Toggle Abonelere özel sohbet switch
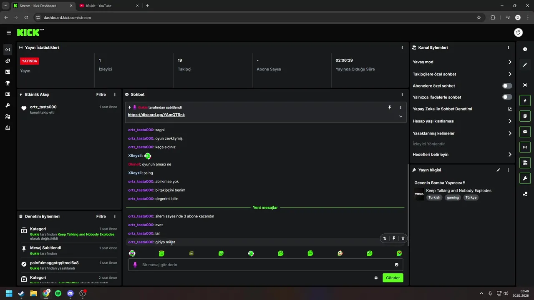The height and width of the screenshot is (300, 534). tap(507, 86)
